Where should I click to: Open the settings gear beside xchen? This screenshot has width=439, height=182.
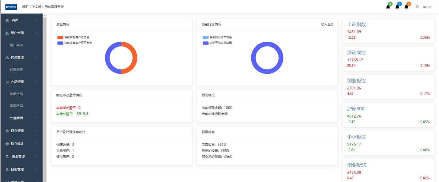click(417, 7)
